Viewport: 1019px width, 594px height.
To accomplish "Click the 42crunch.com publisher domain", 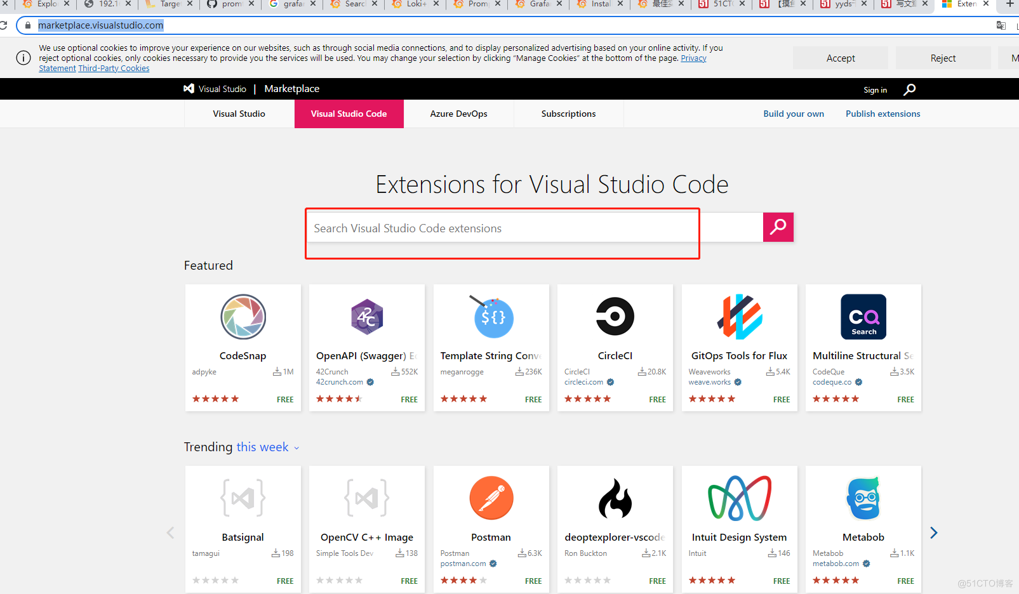I will click(x=340, y=382).
